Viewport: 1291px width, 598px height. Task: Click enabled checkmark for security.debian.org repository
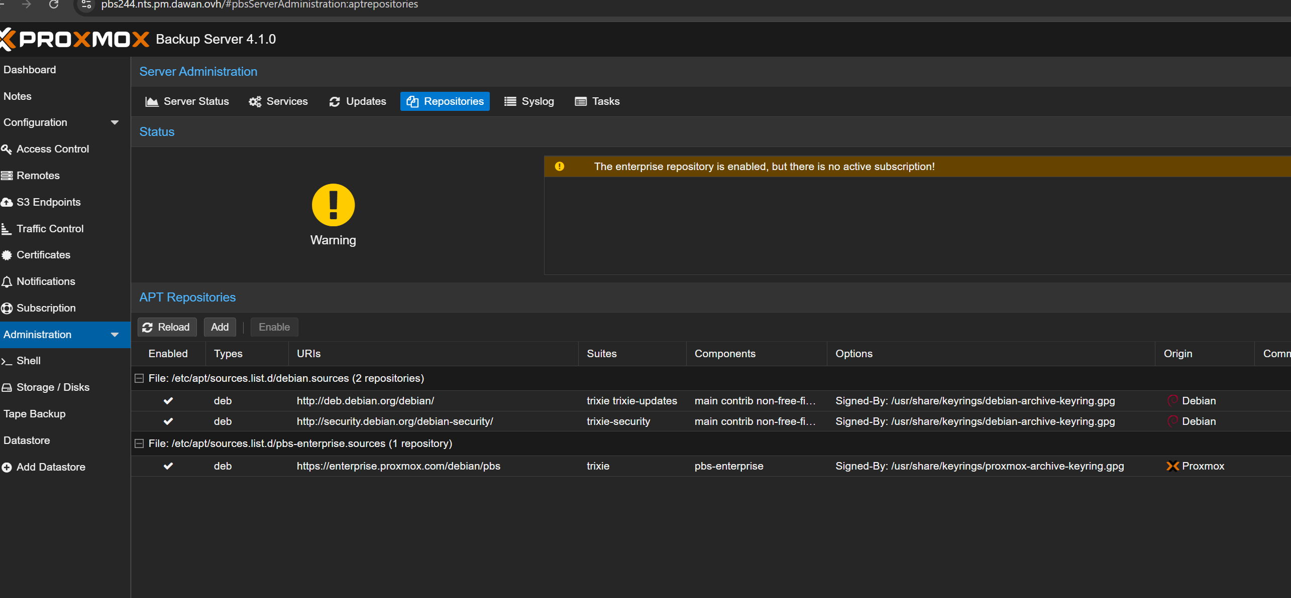pyautogui.click(x=168, y=421)
